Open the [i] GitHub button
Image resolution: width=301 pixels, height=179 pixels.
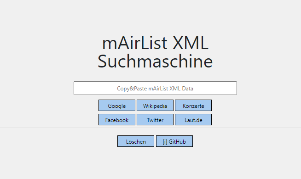point(174,141)
